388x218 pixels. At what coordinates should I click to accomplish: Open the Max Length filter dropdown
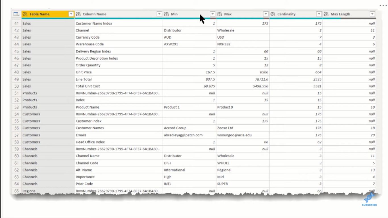(372, 14)
